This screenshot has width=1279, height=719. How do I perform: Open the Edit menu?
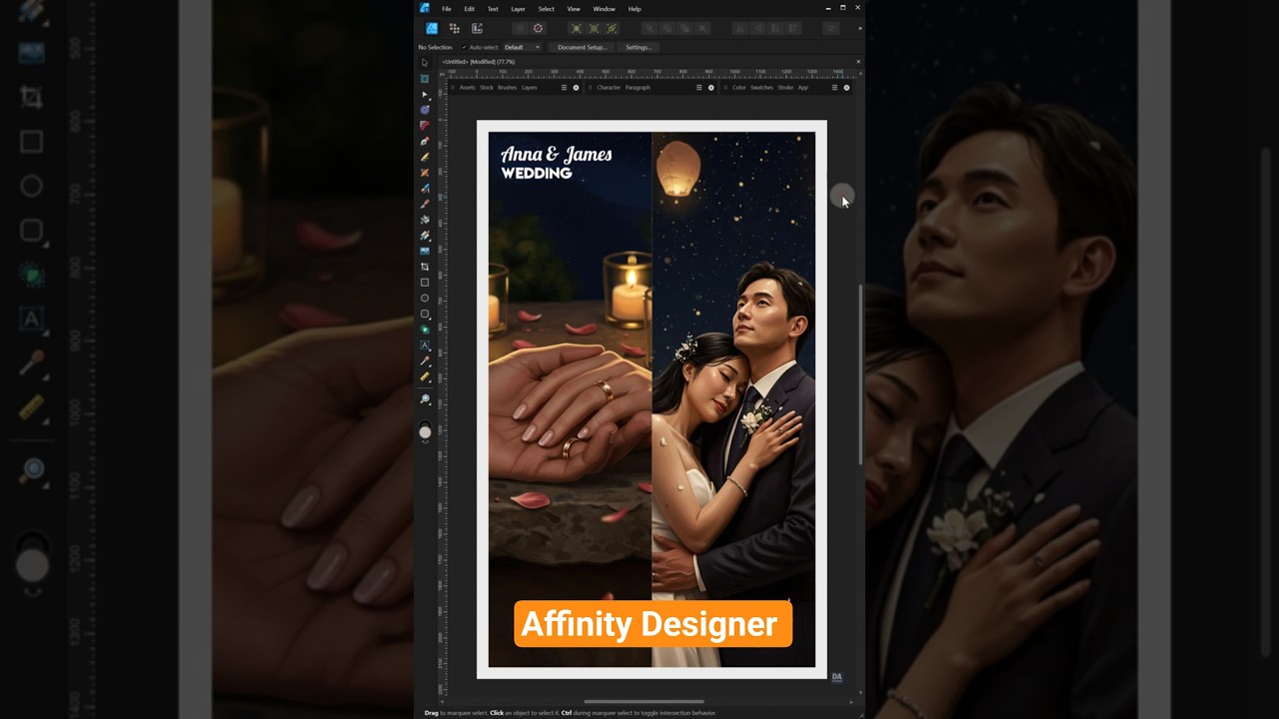(x=469, y=9)
